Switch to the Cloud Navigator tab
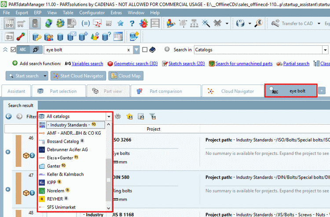This screenshot has height=217, width=330. pyautogui.click(x=233, y=91)
